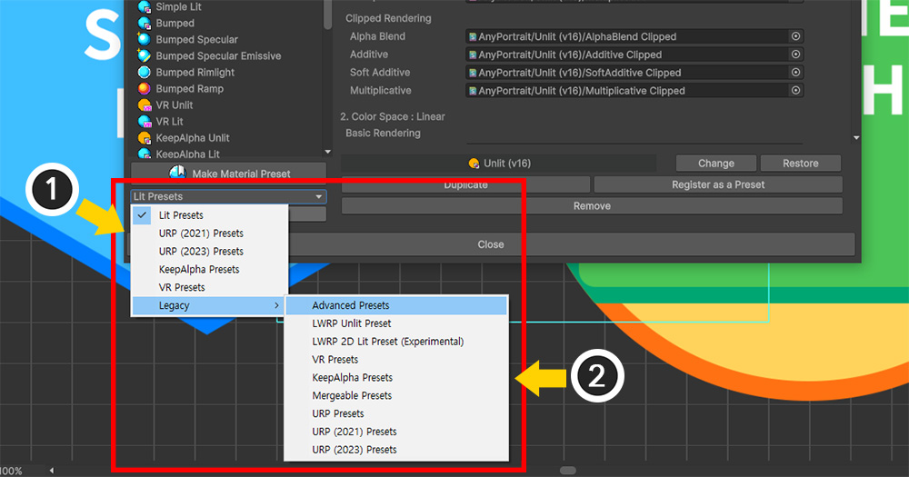Viewport: 909px width, 477px height.
Task: Open shader picker for AlphaBlend Clipped
Action: (795, 36)
